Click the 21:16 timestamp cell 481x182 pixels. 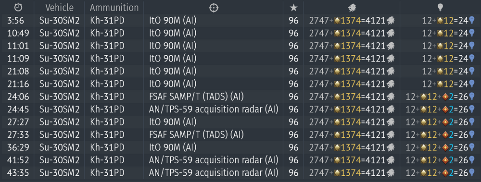pyautogui.click(x=18, y=84)
